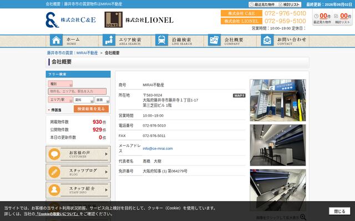Click the license number 大阪府知事 text

tap(165, 171)
